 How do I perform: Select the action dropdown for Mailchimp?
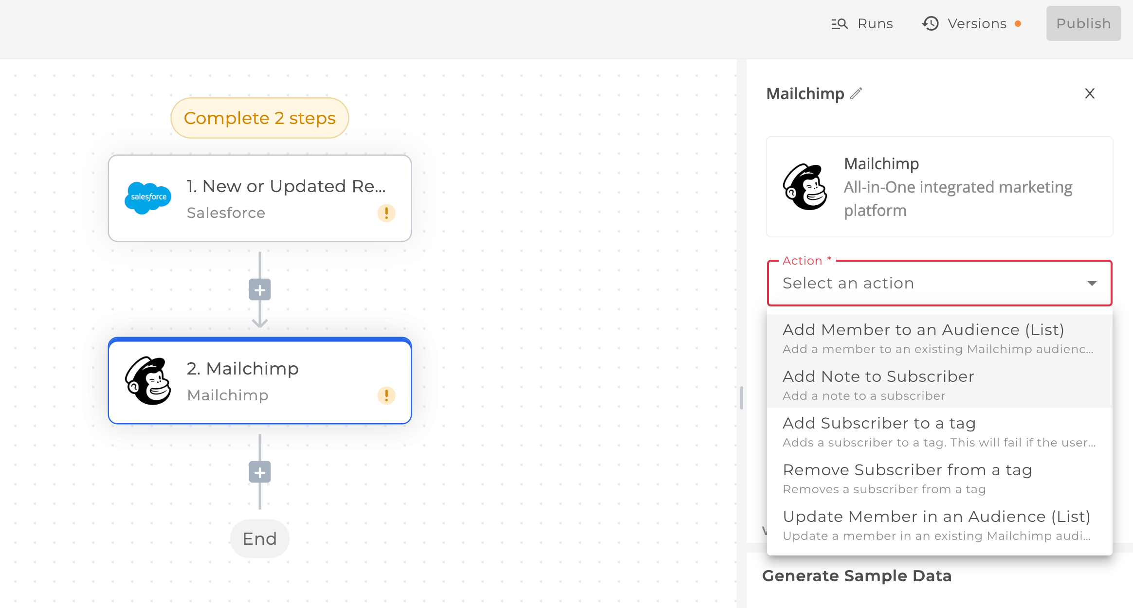940,283
